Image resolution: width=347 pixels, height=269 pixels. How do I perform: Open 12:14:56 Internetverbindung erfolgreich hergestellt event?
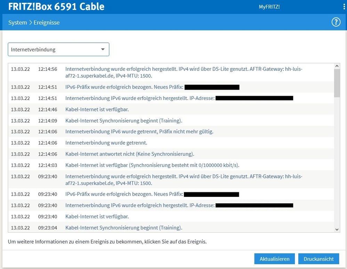[171, 73]
